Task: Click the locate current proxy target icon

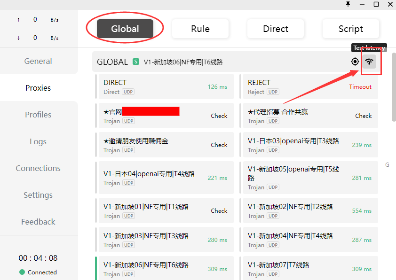Action: coord(355,62)
